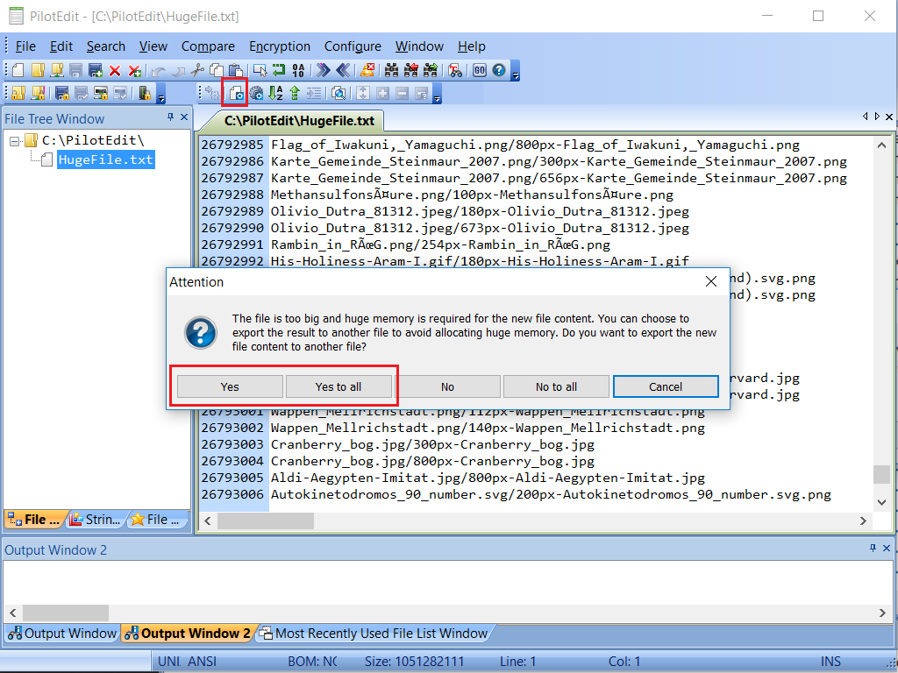
Task: Select the Paste icon on the toolbar
Action: point(235,70)
